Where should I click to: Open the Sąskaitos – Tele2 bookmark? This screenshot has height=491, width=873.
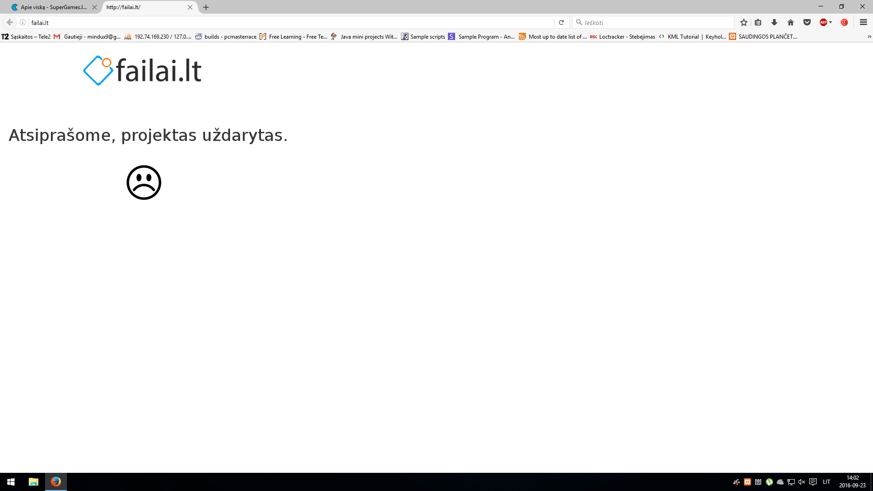tap(26, 37)
